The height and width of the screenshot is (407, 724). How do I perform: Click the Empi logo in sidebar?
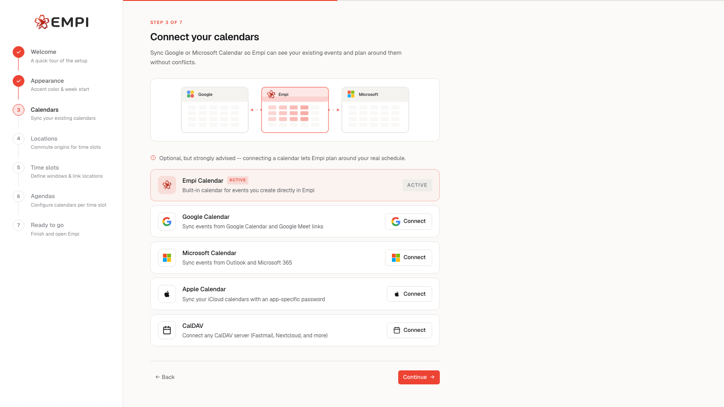pos(62,22)
